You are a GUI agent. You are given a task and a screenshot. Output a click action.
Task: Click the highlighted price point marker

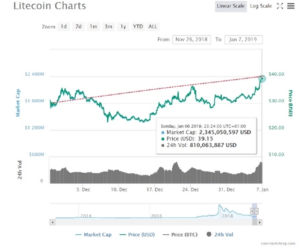pyautogui.click(x=262, y=78)
